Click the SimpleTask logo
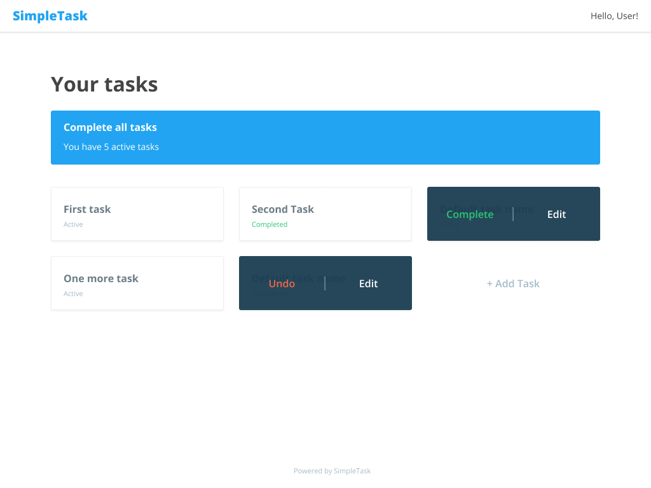The width and height of the screenshot is (651, 488). (x=50, y=16)
